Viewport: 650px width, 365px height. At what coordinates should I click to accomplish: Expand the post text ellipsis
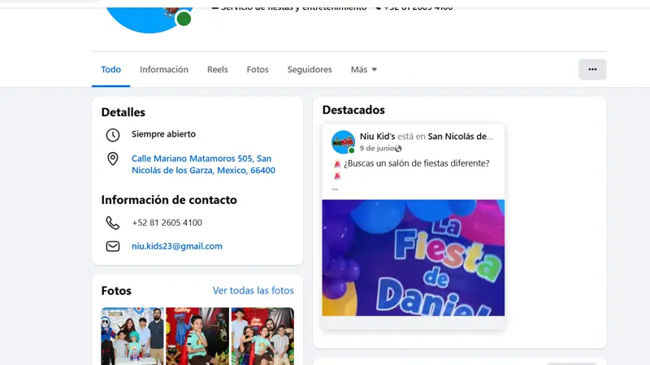(x=335, y=188)
